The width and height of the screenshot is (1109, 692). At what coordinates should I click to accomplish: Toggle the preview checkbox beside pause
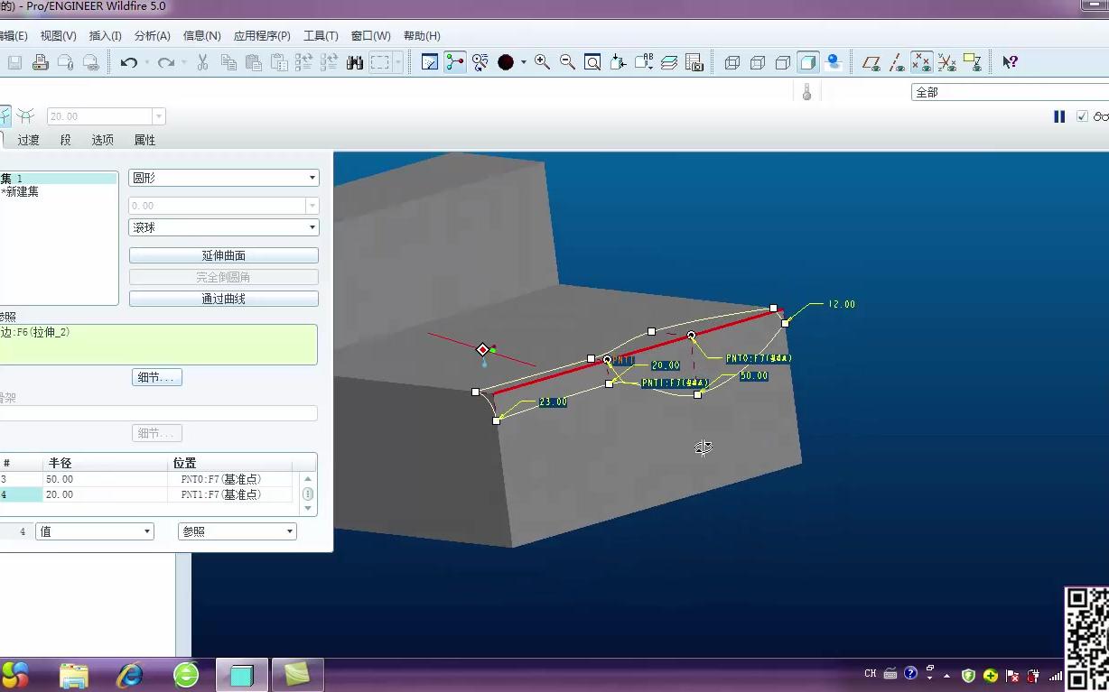pos(1082,116)
